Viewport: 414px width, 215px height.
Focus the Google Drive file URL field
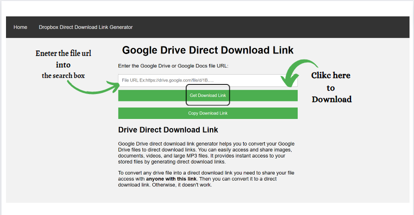(208, 80)
